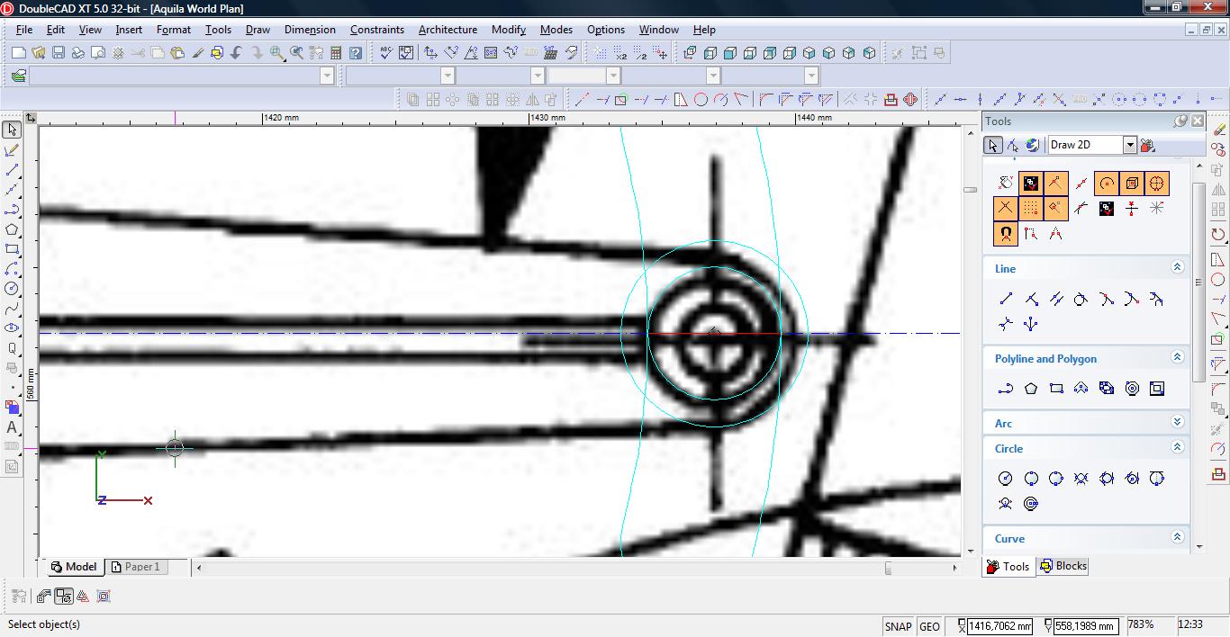The height and width of the screenshot is (637, 1230).
Task: Click the Help question mark icon
Action: click(356, 53)
